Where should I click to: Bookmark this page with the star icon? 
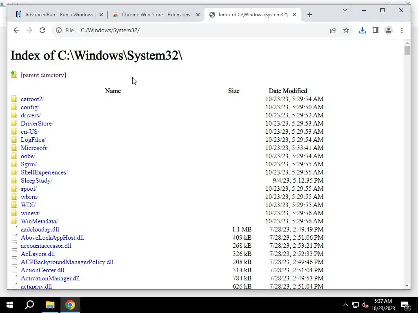pyautogui.click(x=346, y=30)
